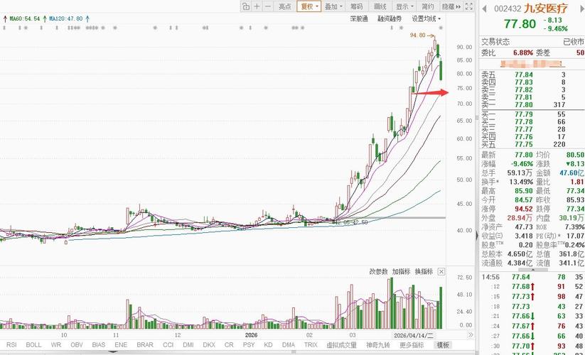Select the 画线 drawing tool
The image size is (585, 355).
click(x=380, y=6)
